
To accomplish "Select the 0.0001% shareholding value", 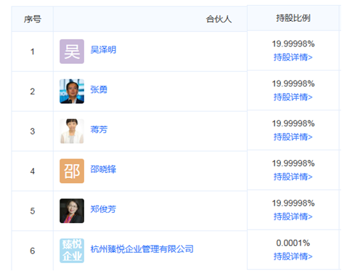I will [x=293, y=243].
